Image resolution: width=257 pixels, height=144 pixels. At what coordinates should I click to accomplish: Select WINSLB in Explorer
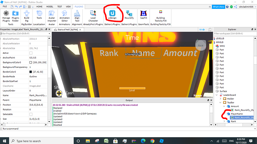(x=219, y=42)
